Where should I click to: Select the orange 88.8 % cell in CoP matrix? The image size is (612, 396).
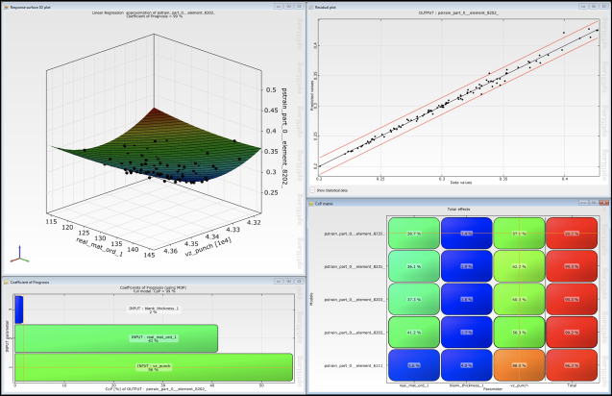tap(519, 365)
